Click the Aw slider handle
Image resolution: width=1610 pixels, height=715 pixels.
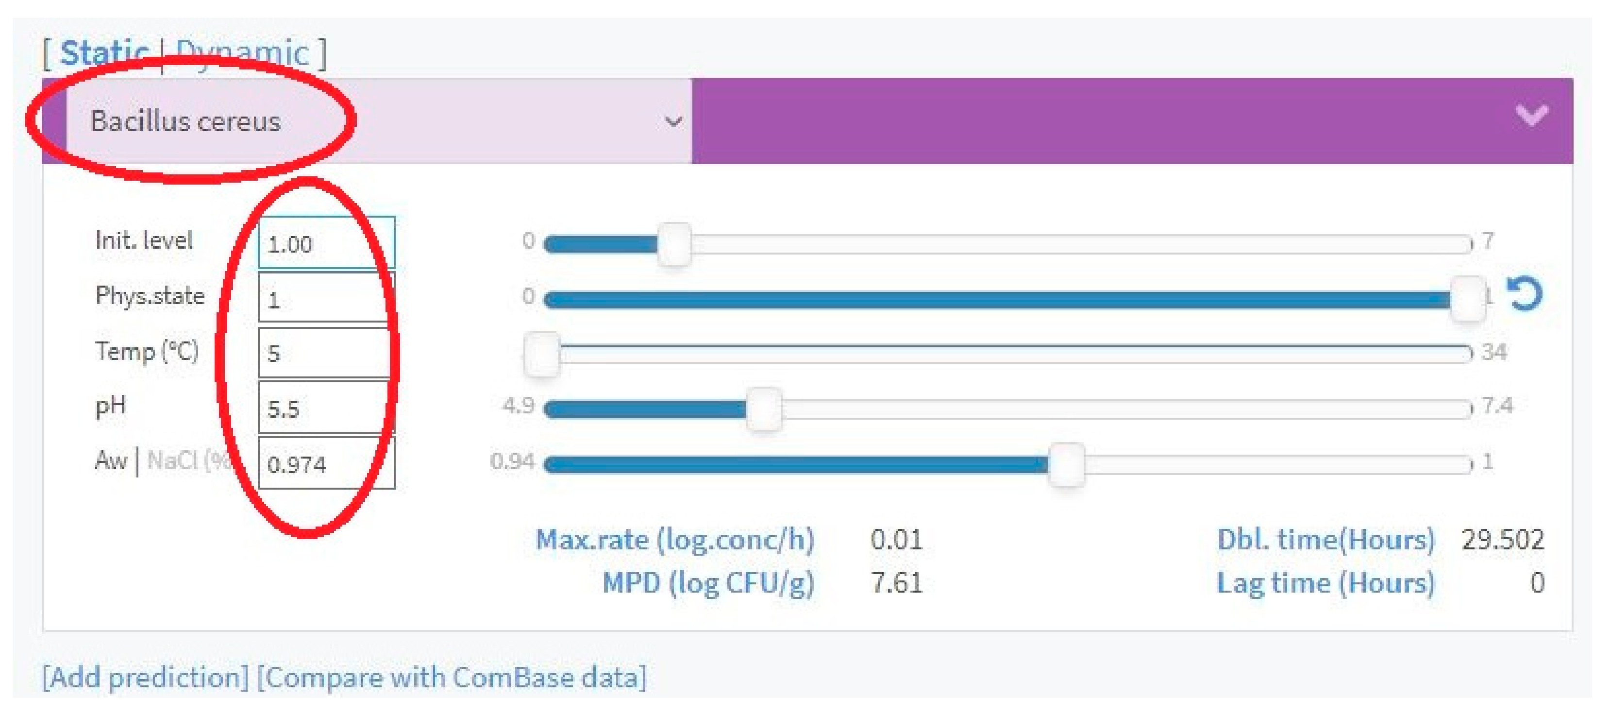[x=1066, y=464]
